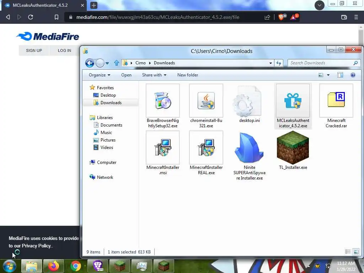Open recent locations history dropdown
Viewport: 364px width, 273px height.
(107, 63)
